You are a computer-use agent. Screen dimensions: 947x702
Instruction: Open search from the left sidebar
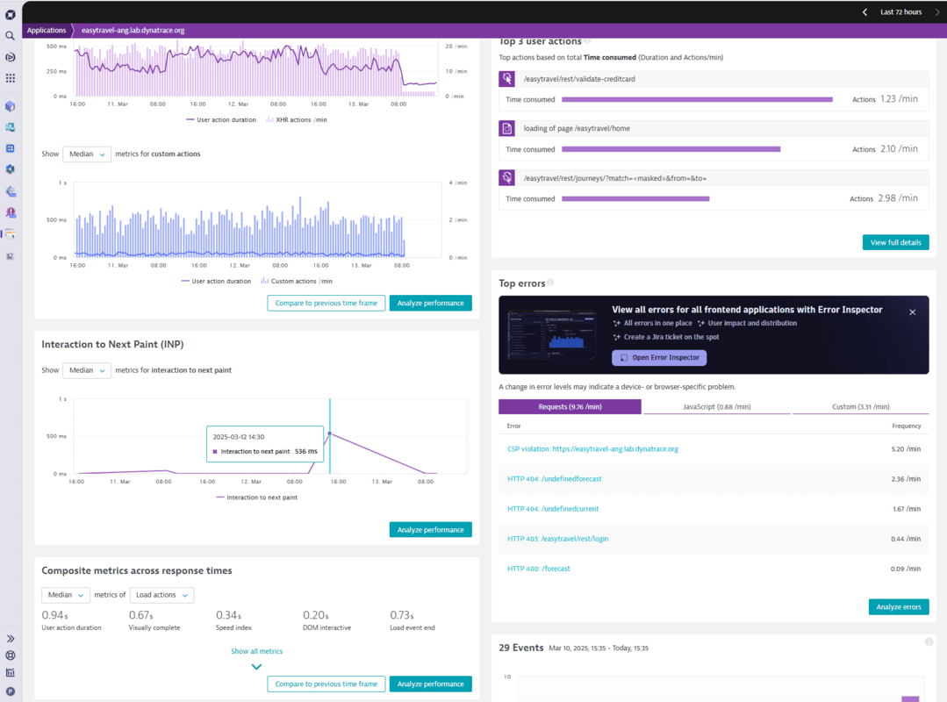tap(9, 36)
